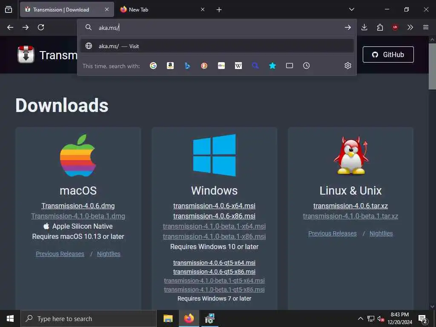Search this time with eBay
The height and width of the screenshot is (327, 436).
pos(221,66)
